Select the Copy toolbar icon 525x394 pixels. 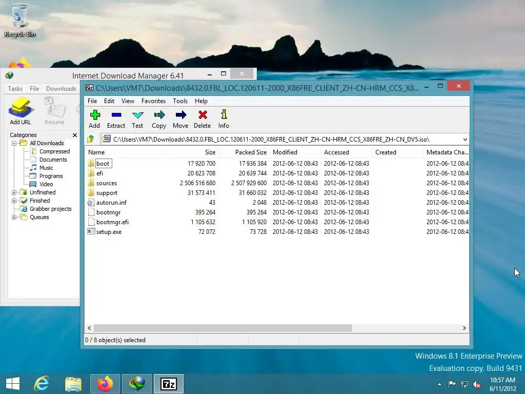click(159, 119)
